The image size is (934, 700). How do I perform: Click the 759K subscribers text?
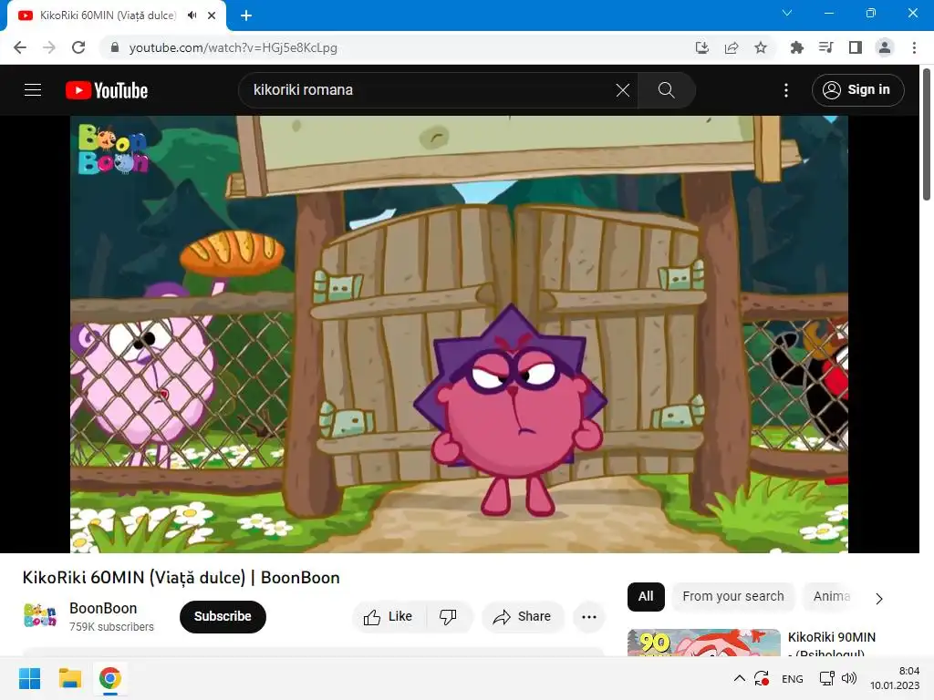(111, 627)
